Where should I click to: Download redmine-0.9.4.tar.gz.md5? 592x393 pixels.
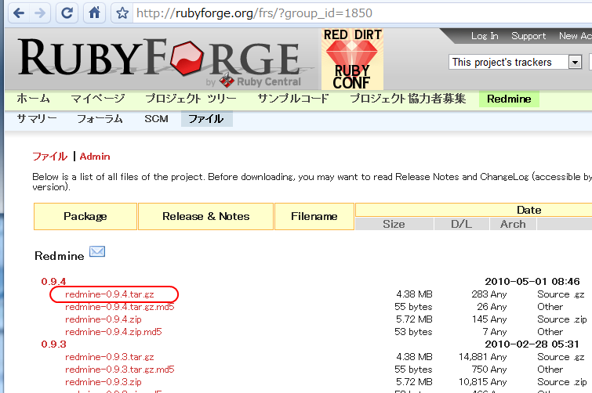point(120,307)
